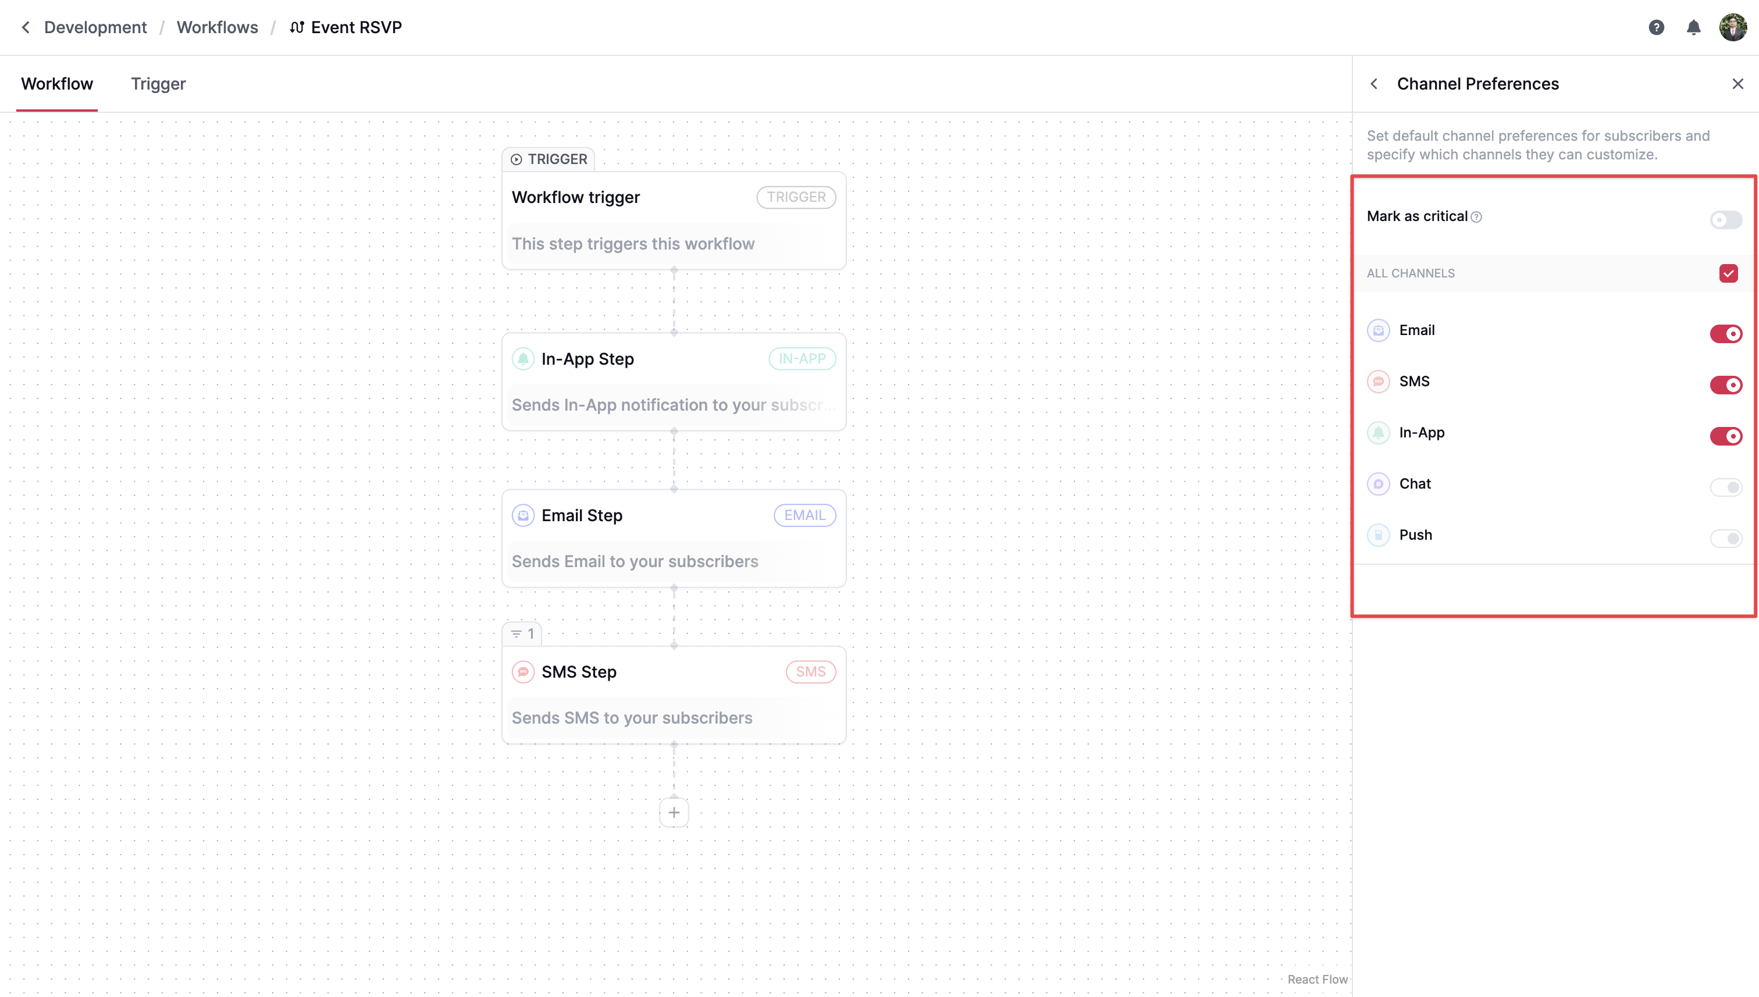Viewport: 1759px width, 997px height.
Task: Open notifications from the bell icon
Action: [x=1694, y=27]
